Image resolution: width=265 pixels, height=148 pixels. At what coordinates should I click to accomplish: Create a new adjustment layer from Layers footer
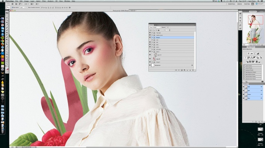pos(185,70)
